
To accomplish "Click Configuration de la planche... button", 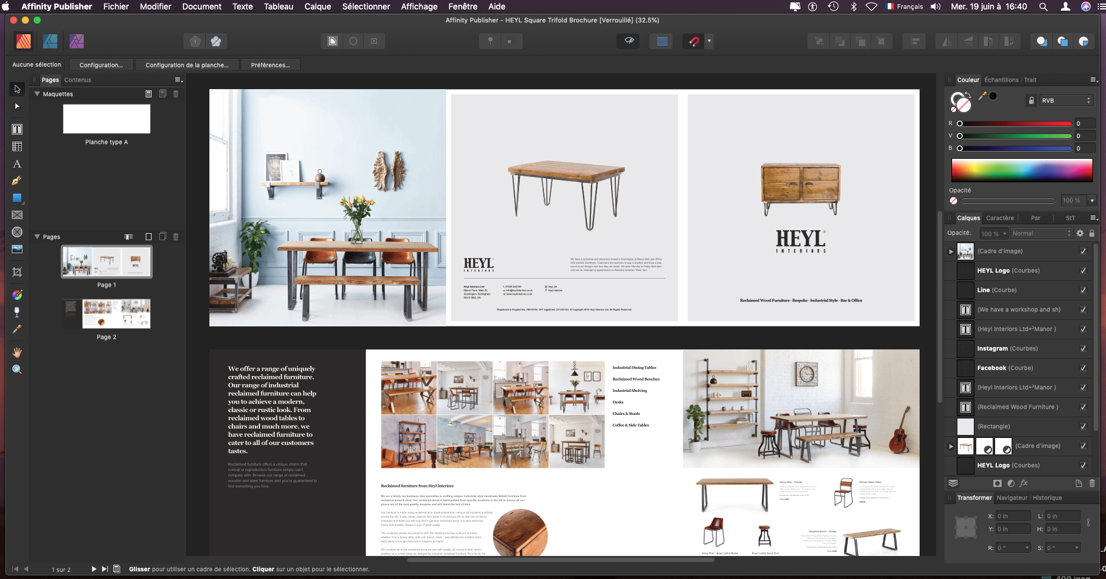I will 187,65.
